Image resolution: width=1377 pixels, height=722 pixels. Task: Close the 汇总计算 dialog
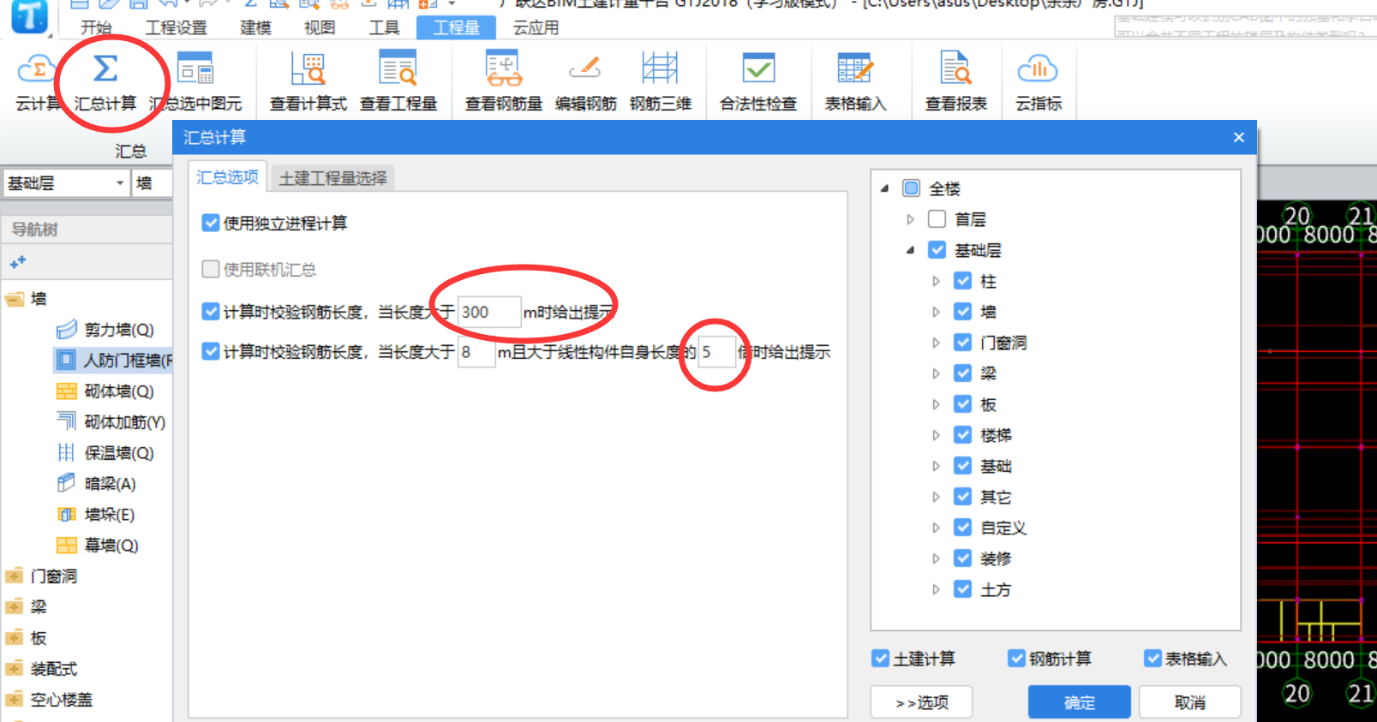pos(1238,137)
